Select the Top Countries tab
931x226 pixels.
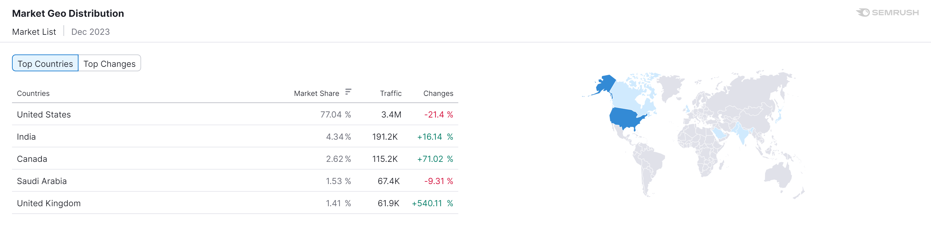[45, 64]
